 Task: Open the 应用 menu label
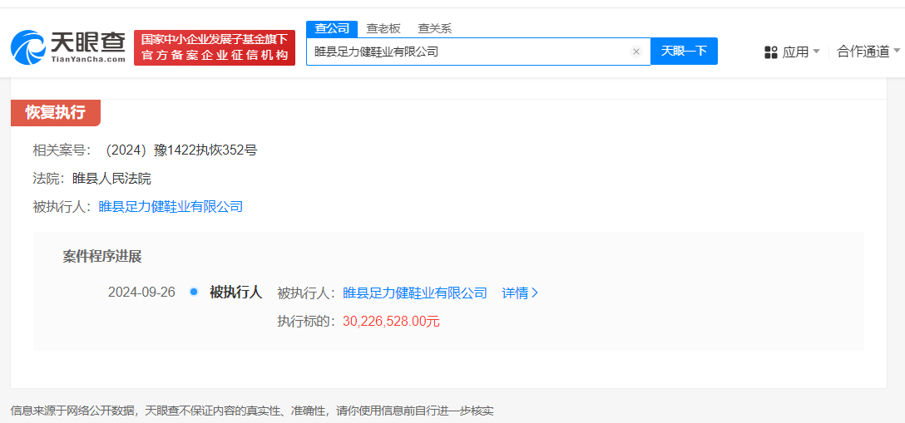[795, 52]
